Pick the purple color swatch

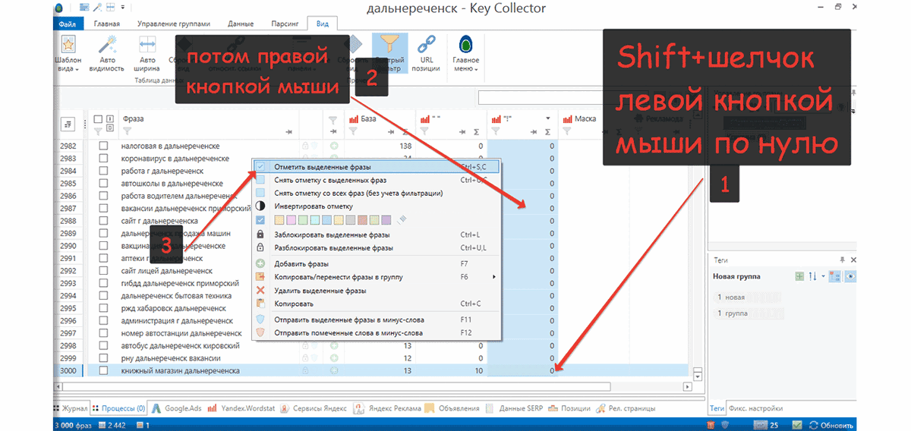coord(387,219)
